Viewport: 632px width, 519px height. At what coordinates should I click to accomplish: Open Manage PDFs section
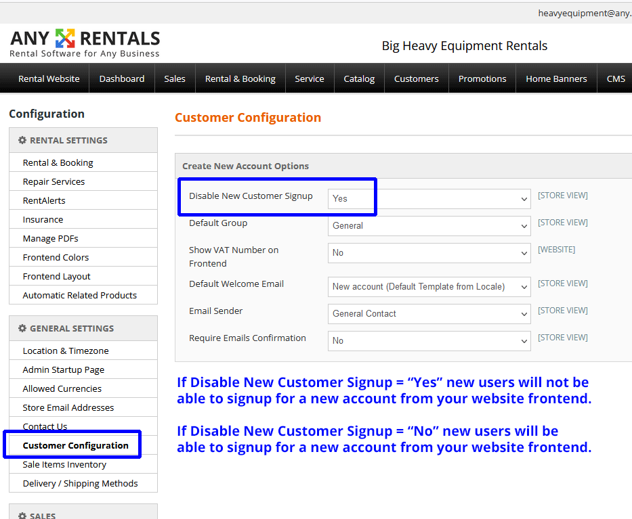pos(50,238)
